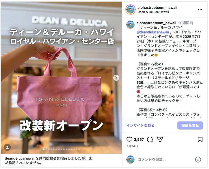
Task: Open alohastreetcom_hawaii username in header
Action: (157, 7)
